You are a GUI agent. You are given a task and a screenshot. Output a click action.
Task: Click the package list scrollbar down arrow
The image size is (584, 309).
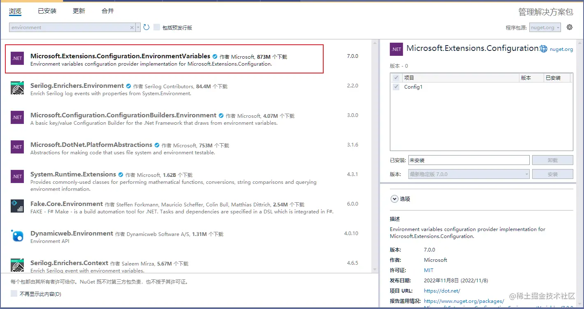[x=375, y=269]
